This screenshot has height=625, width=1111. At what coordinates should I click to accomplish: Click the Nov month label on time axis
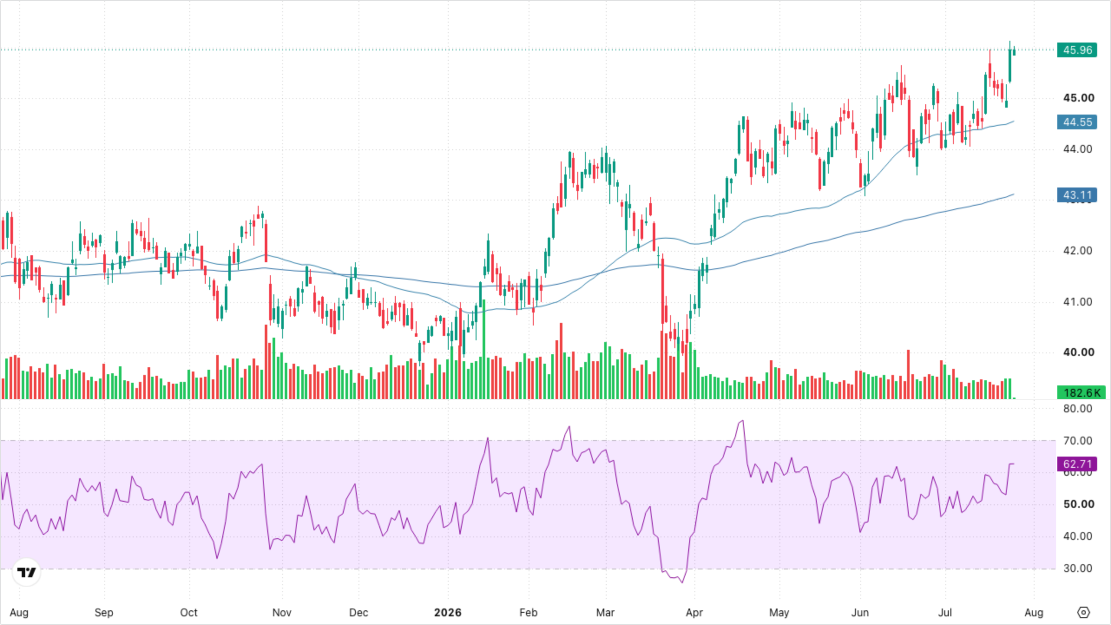(282, 612)
